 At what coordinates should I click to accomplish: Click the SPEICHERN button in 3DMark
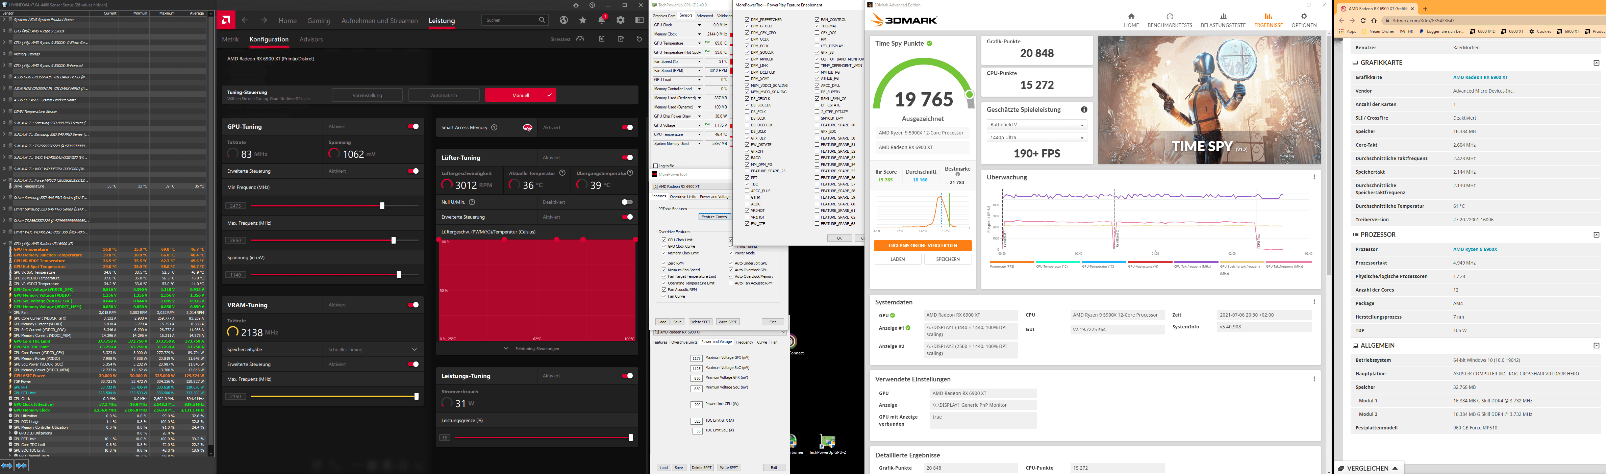[948, 259]
